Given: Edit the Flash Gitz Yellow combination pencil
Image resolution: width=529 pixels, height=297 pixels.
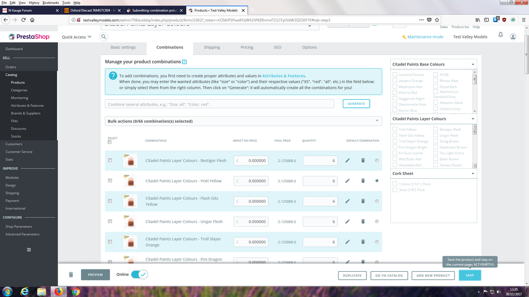Looking at the screenshot, I should pyautogui.click(x=348, y=201).
